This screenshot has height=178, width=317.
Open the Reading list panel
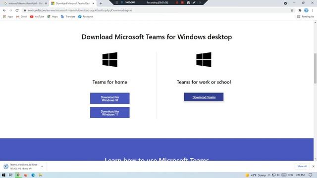tap(306, 16)
